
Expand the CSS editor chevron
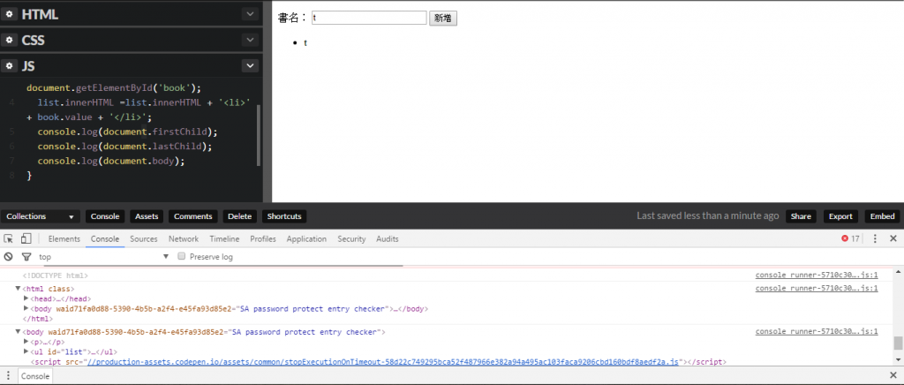[x=250, y=40]
